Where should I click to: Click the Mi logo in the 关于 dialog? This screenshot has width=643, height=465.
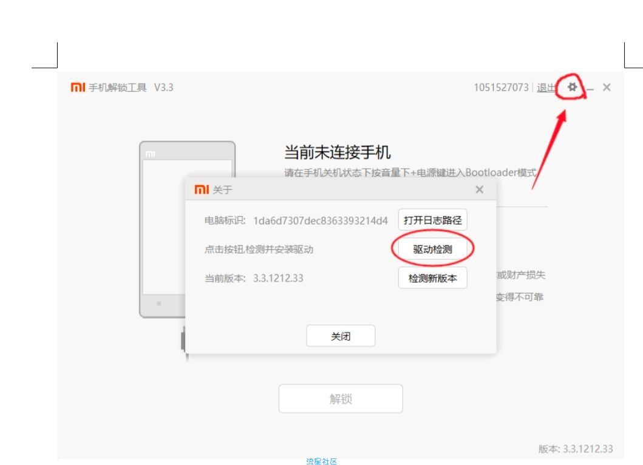click(x=202, y=189)
